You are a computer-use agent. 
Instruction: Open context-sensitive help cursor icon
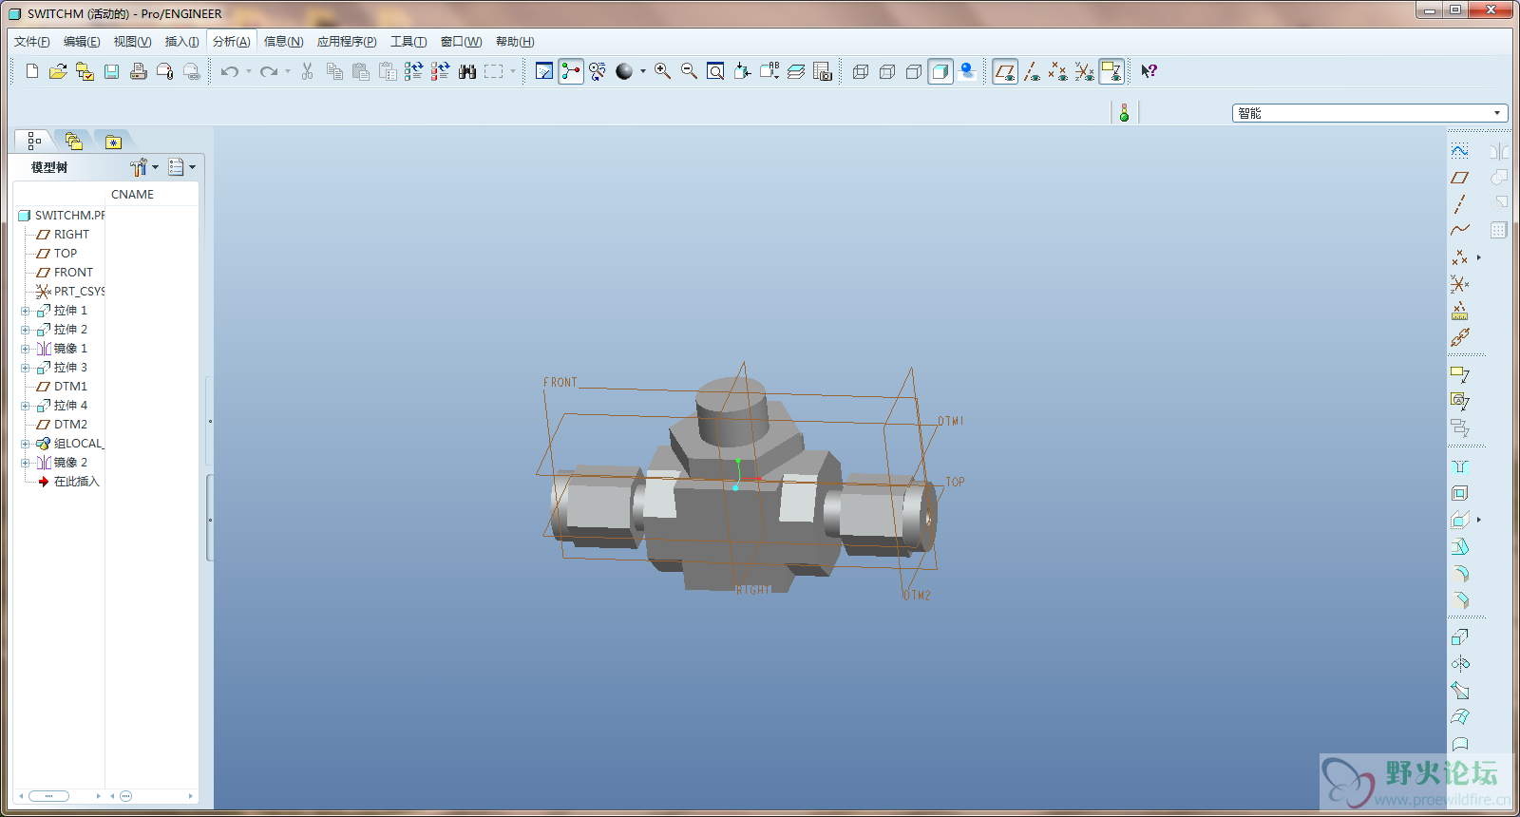tap(1149, 71)
